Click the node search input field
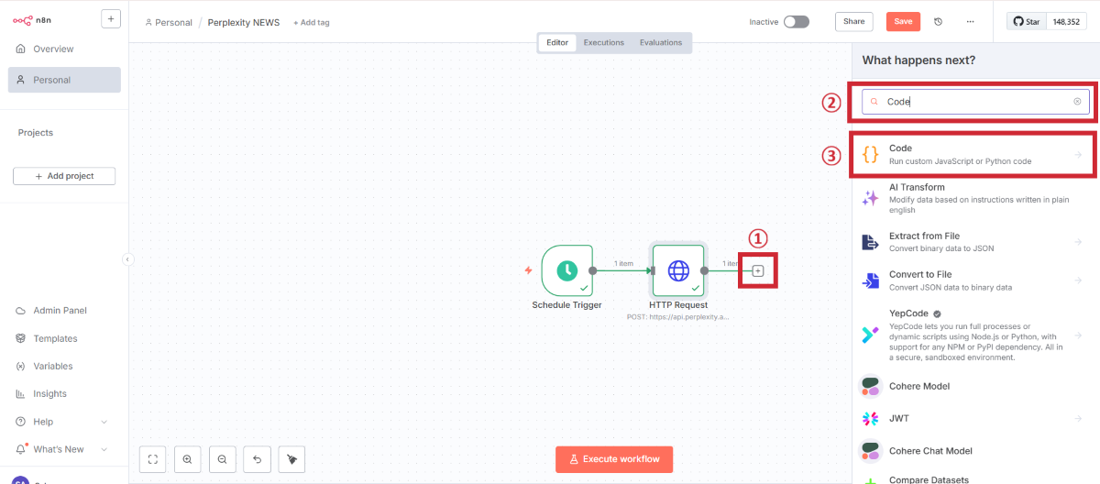Image resolution: width=1100 pixels, height=484 pixels. pyautogui.click(x=972, y=102)
